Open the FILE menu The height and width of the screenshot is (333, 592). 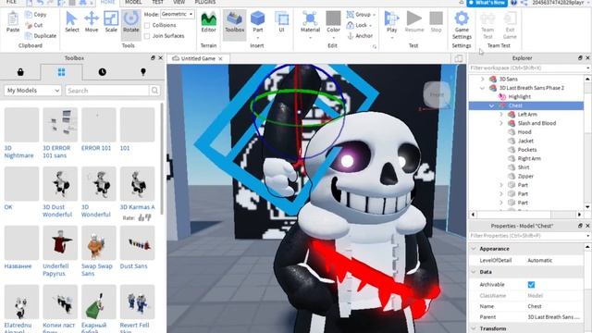[11, 2]
